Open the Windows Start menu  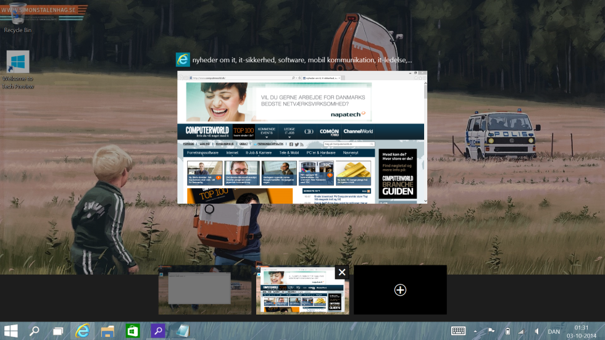11,331
